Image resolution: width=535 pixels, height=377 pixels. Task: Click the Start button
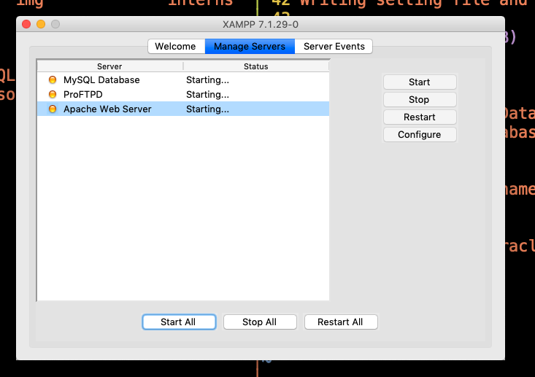420,82
